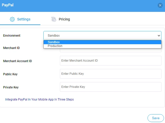Click the Save button
The height and width of the screenshot is (123, 165).
[156, 118]
